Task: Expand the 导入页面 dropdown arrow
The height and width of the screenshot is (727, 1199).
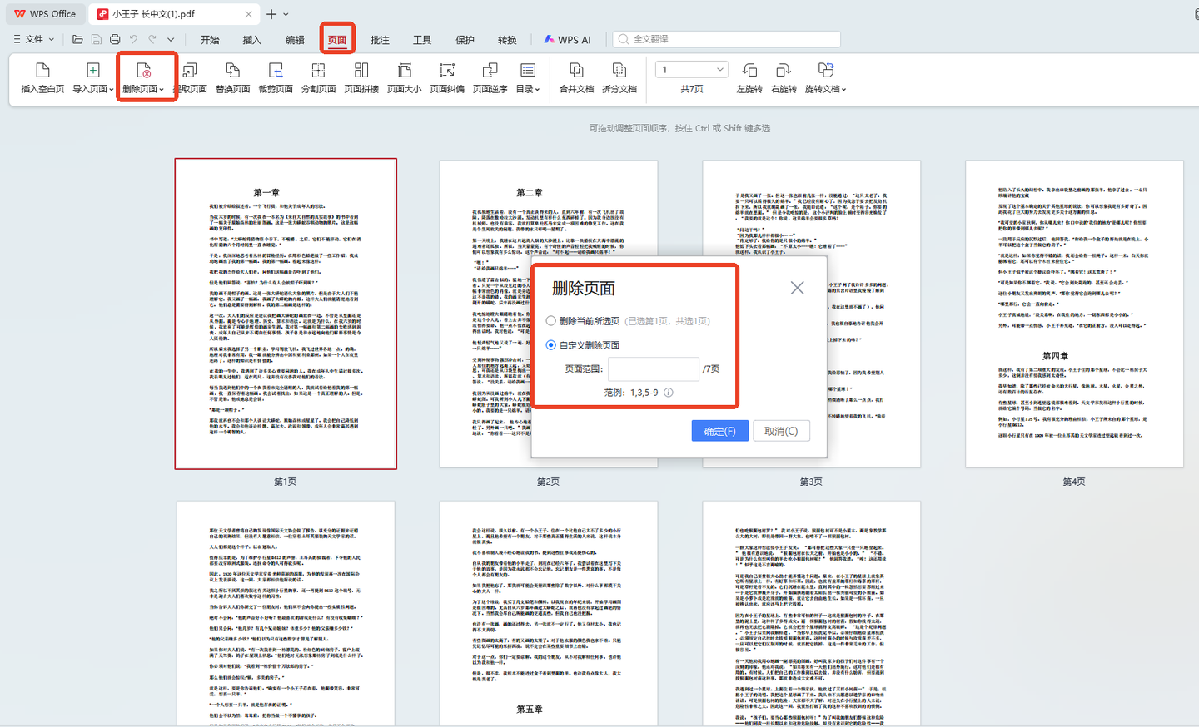Action: (111, 90)
